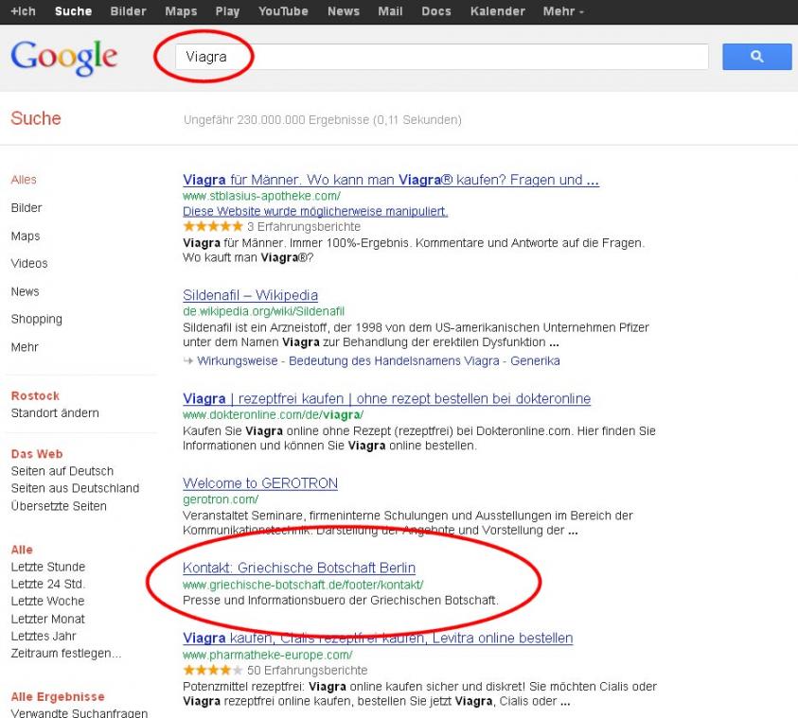
Task: Click the manipulated website warning link
Action: (x=315, y=211)
